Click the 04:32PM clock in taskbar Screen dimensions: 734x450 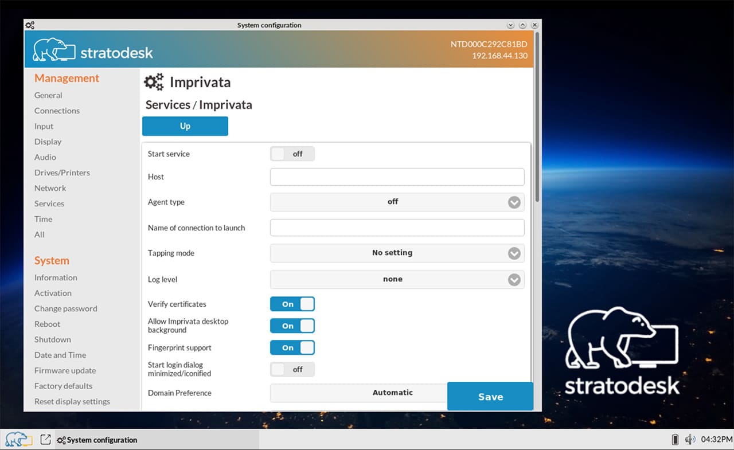717,440
